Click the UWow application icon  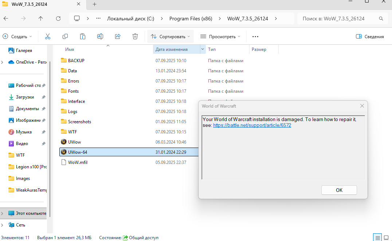64,142
